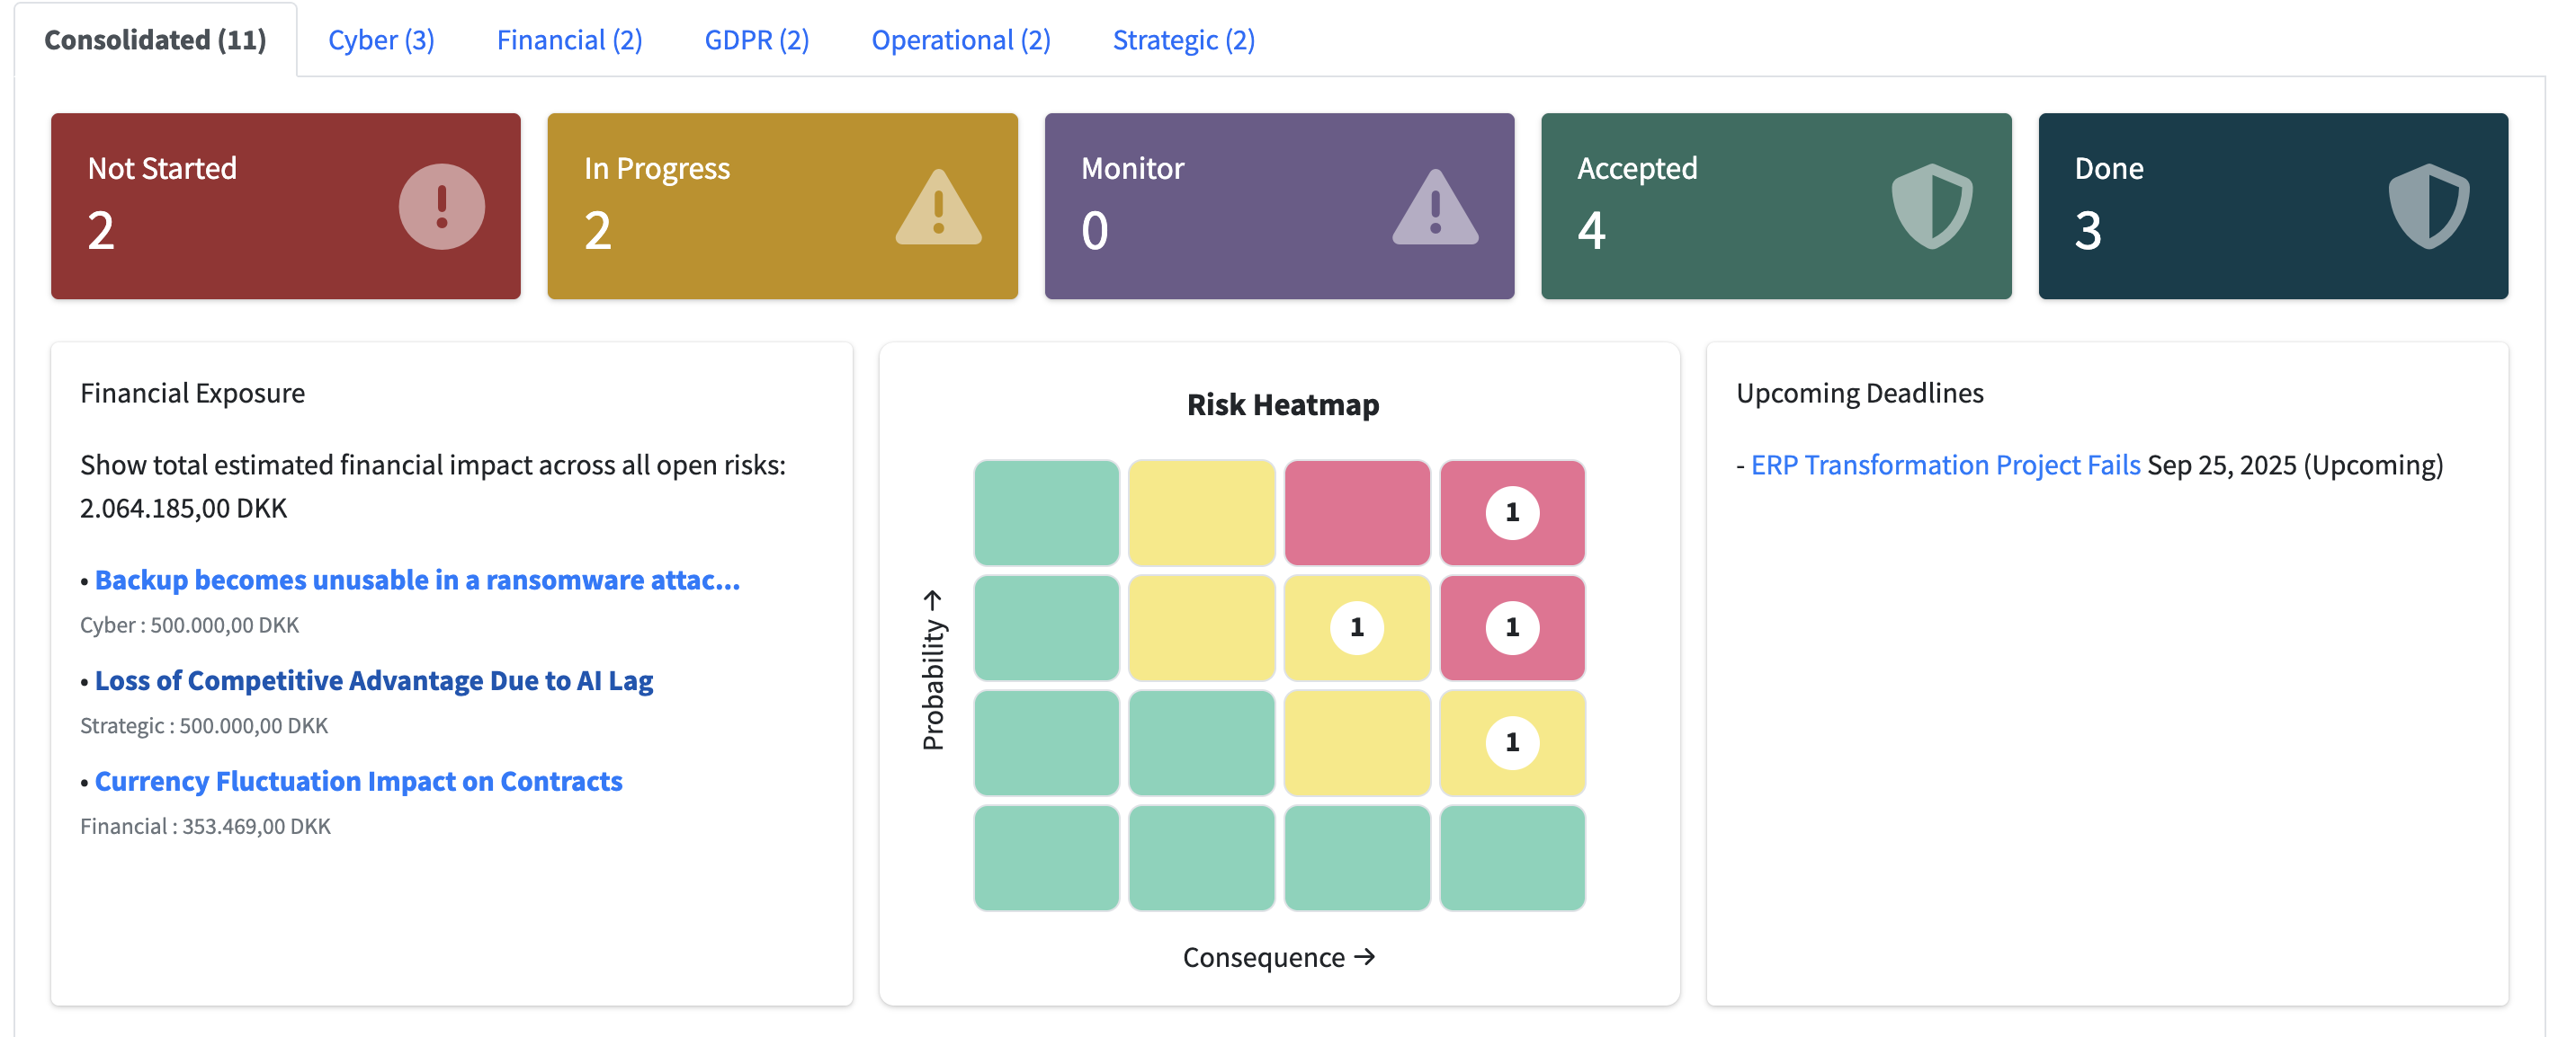Open the In Progress status card
This screenshot has height=1037, width=2576.
tap(783, 206)
